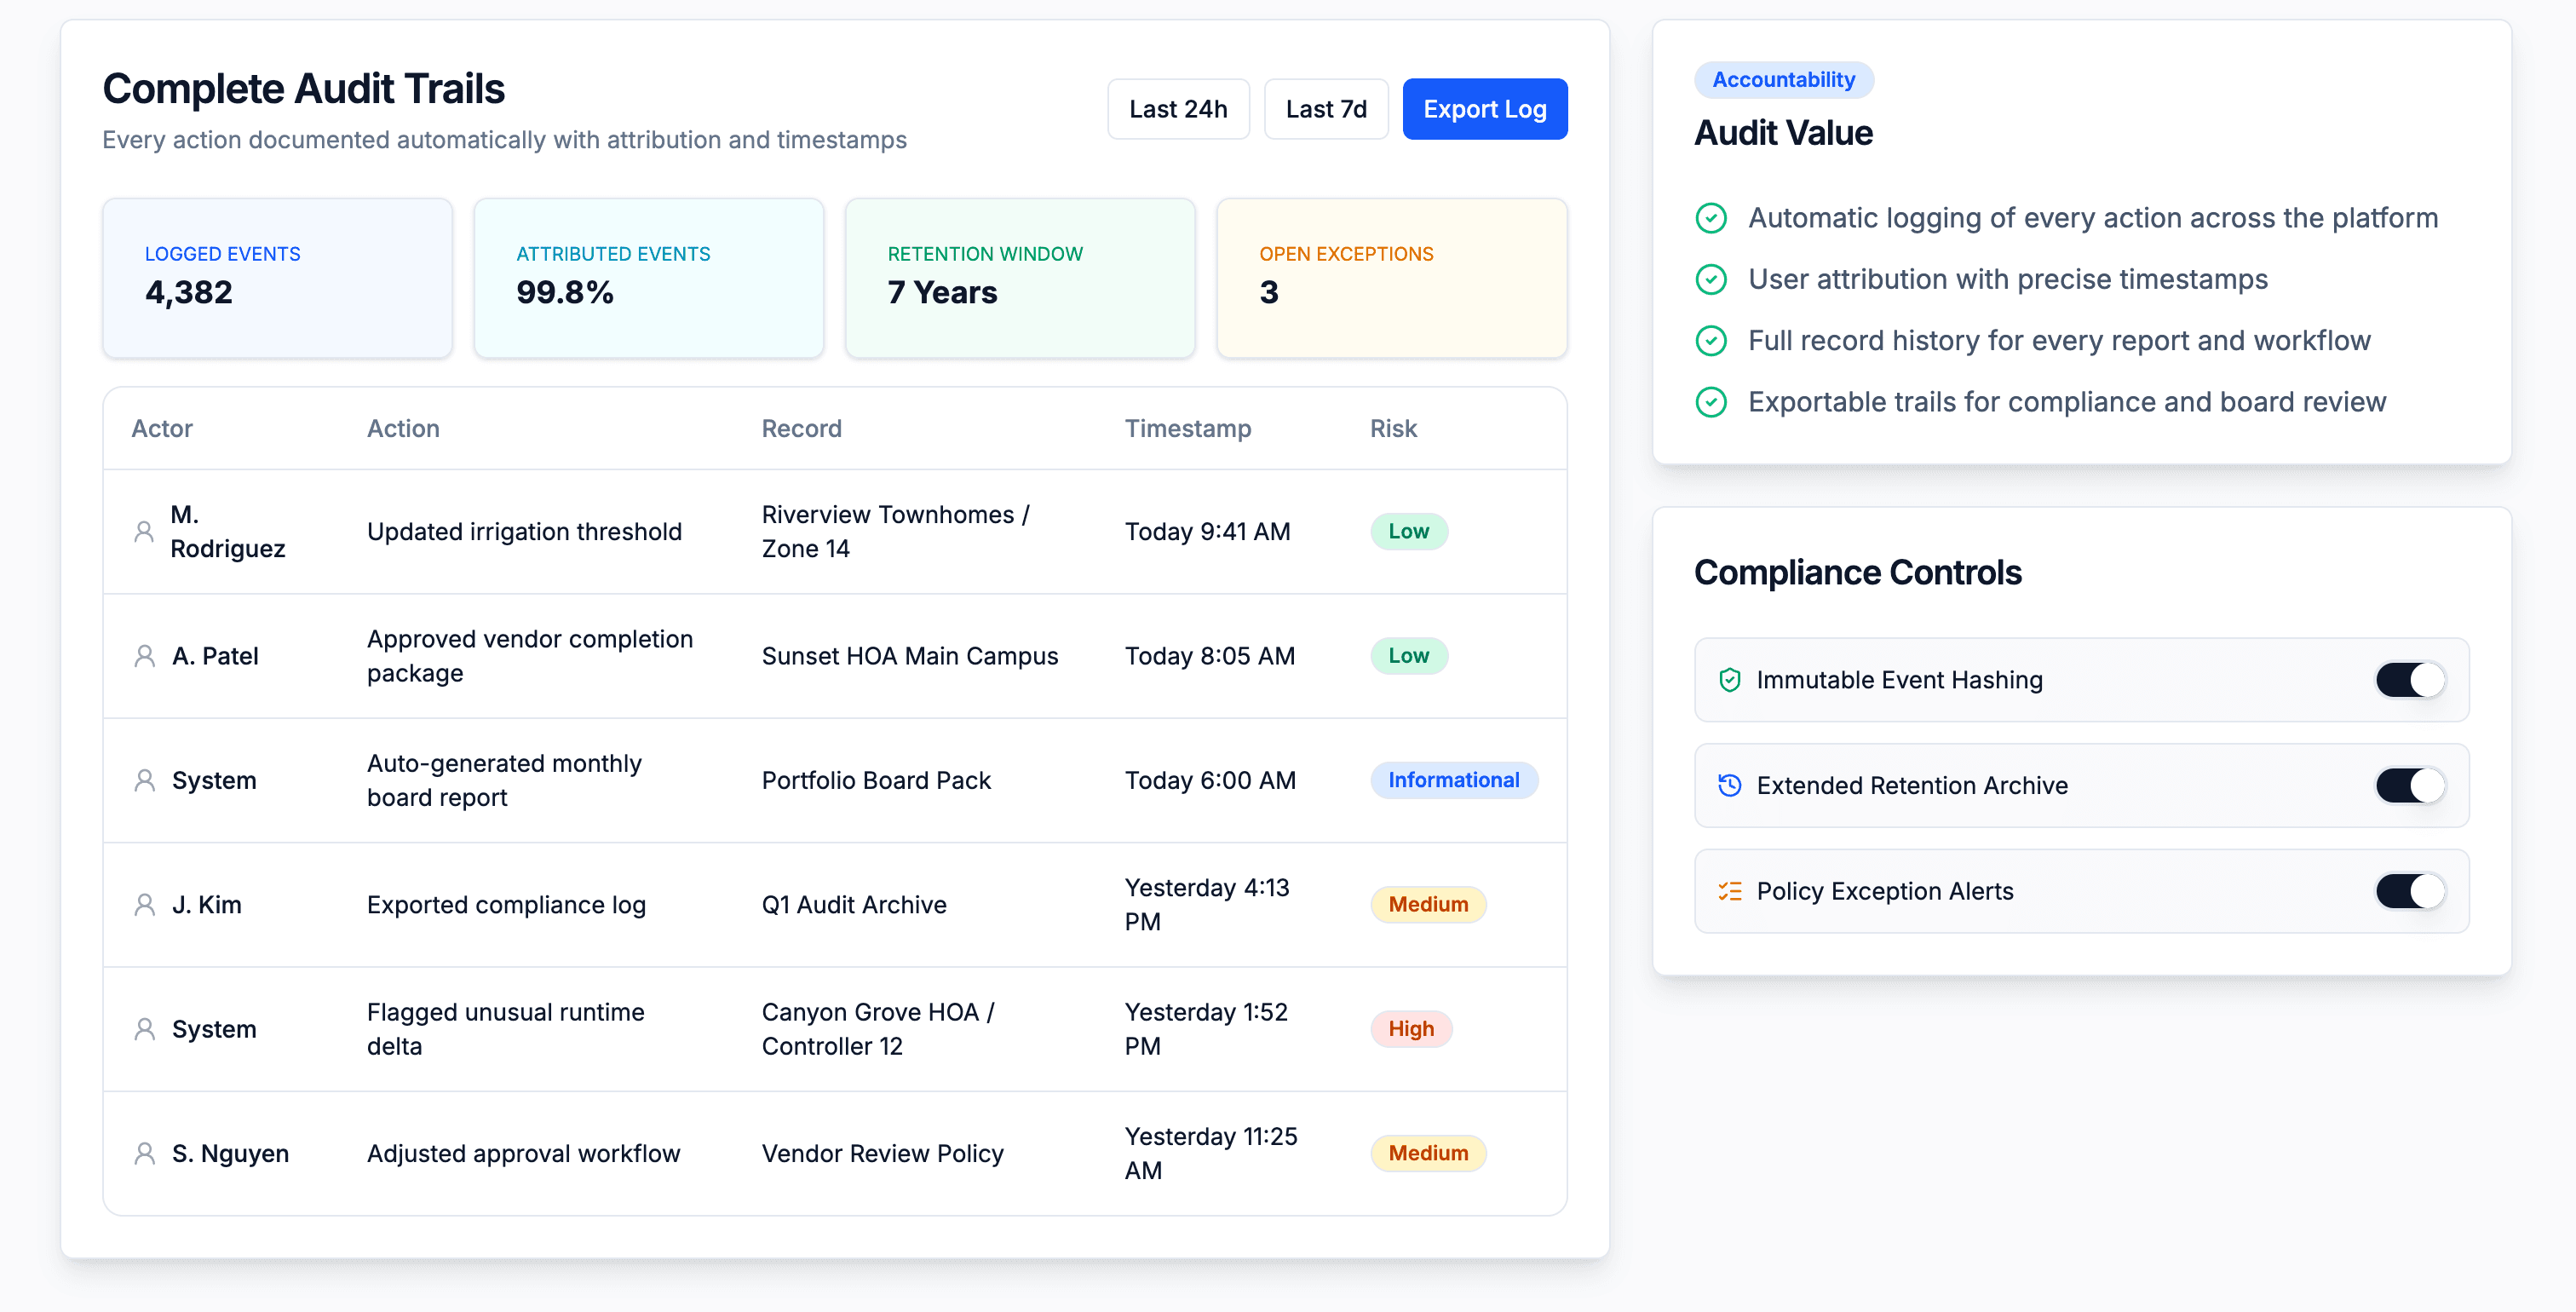Click the user icon beside J. Kim
2576x1312 pixels.
[x=143, y=904]
